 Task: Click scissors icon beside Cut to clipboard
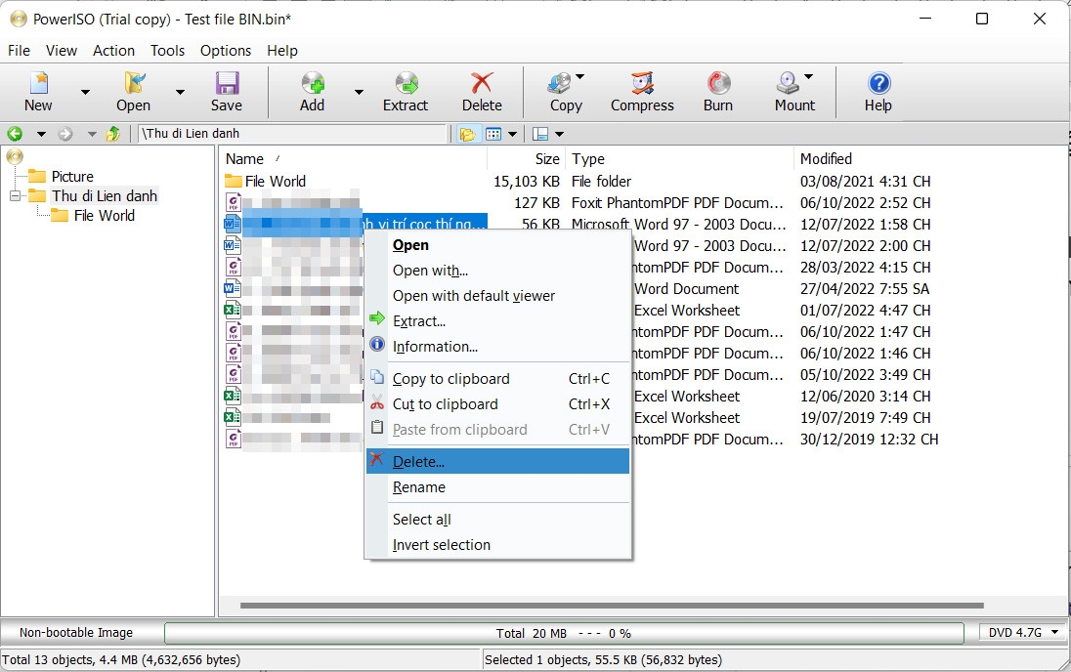click(x=377, y=403)
